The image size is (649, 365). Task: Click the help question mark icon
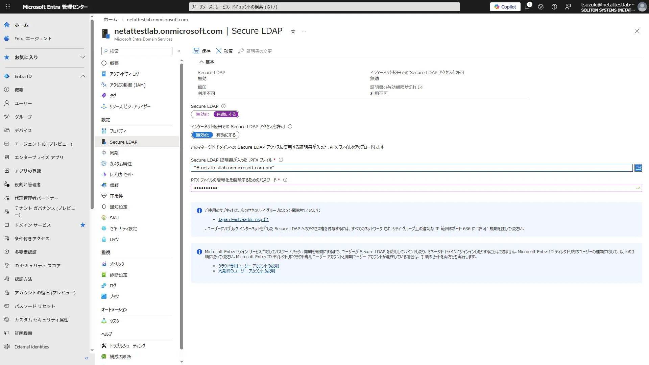[554, 7]
